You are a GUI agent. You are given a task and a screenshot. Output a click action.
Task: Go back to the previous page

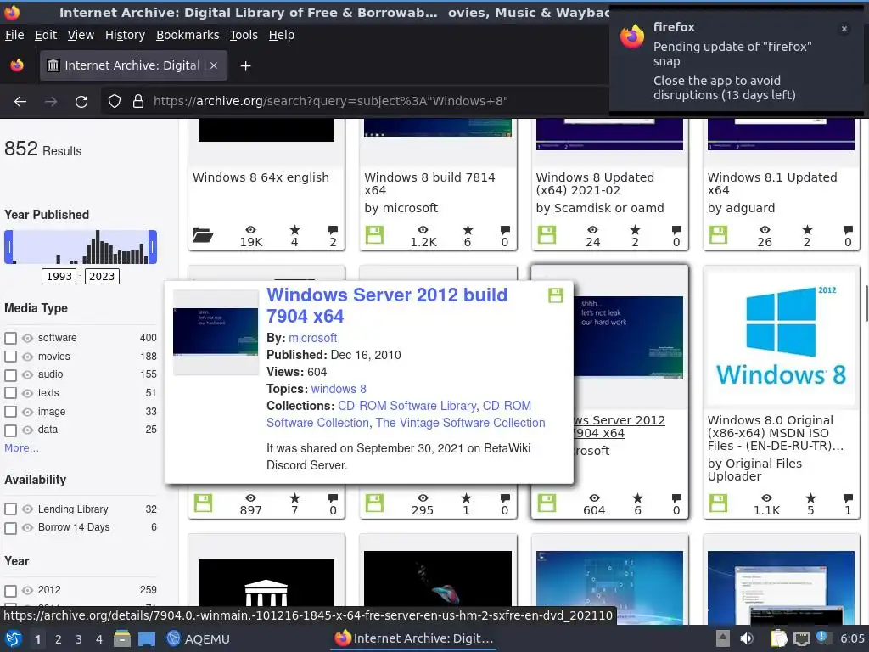(20, 102)
